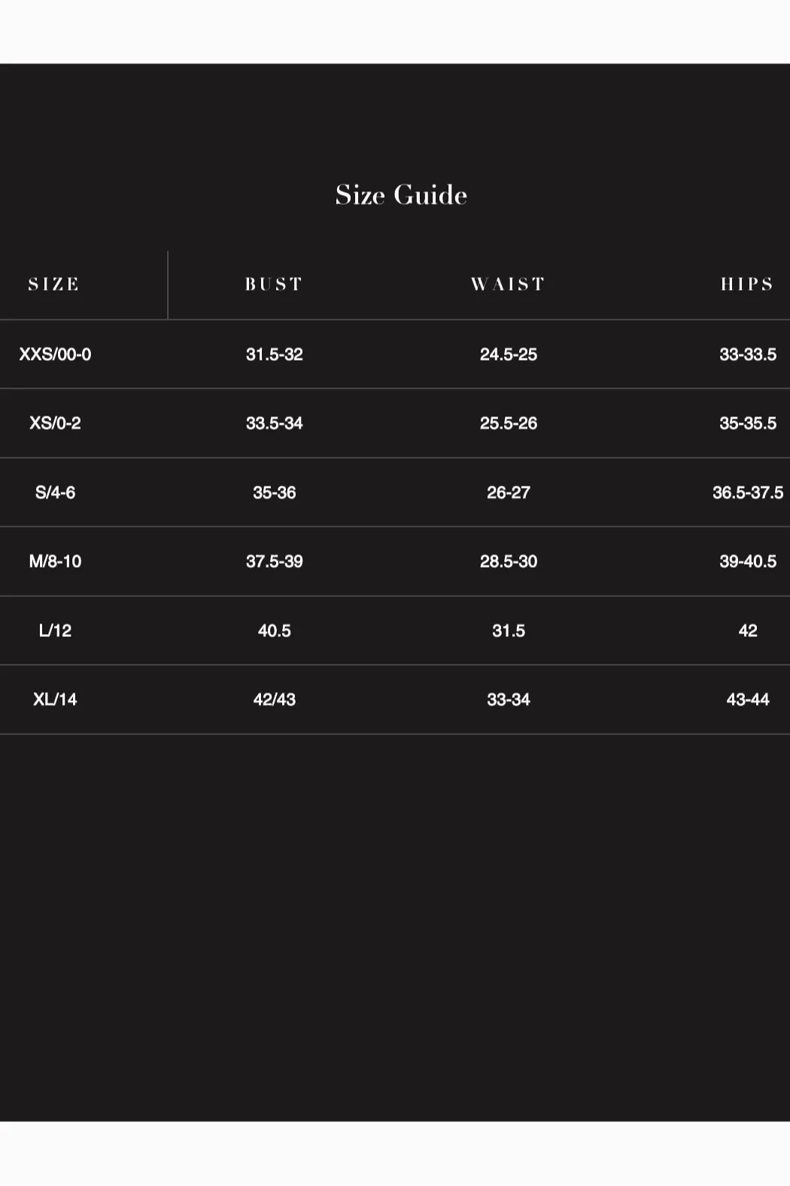The image size is (790, 1186).
Task: Click the M/8-10 size row label
Action: coord(55,562)
